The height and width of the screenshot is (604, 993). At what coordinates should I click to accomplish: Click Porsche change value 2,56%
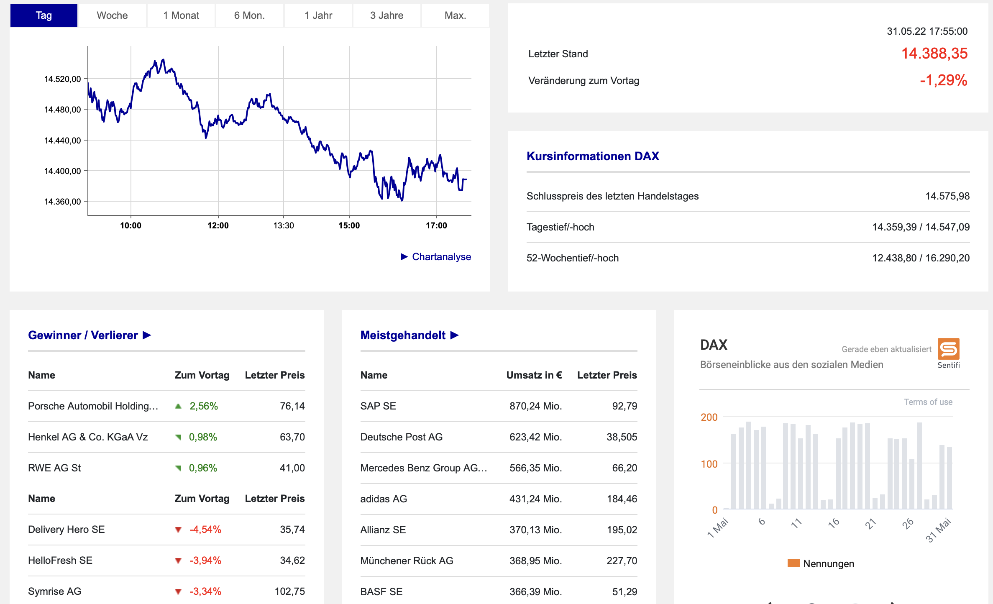coord(204,406)
